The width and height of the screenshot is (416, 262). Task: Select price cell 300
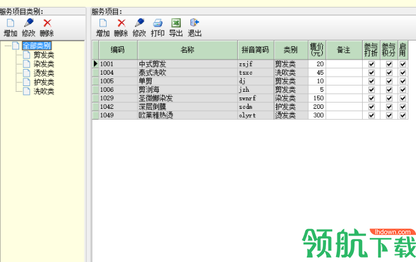click(317, 115)
